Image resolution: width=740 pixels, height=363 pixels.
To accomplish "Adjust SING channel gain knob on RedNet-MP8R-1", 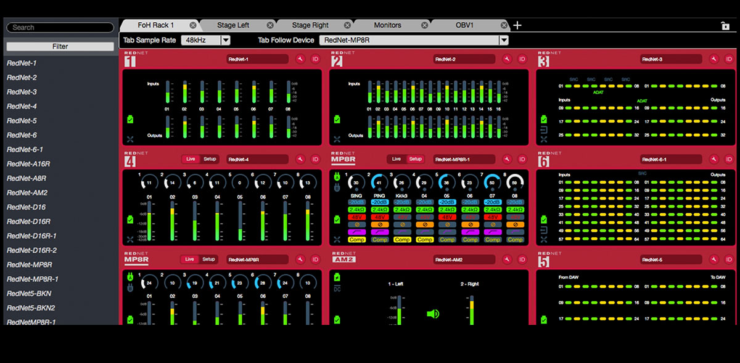I will click(x=356, y=182).
